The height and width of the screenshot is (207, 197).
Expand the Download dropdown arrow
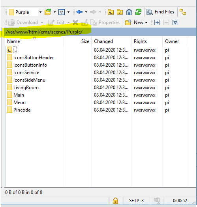pyautogui.click(x=42, y=22)
